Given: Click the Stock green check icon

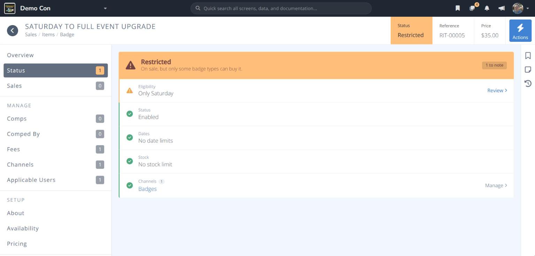Looking at the screenshot, I should (x=130, y=161).
